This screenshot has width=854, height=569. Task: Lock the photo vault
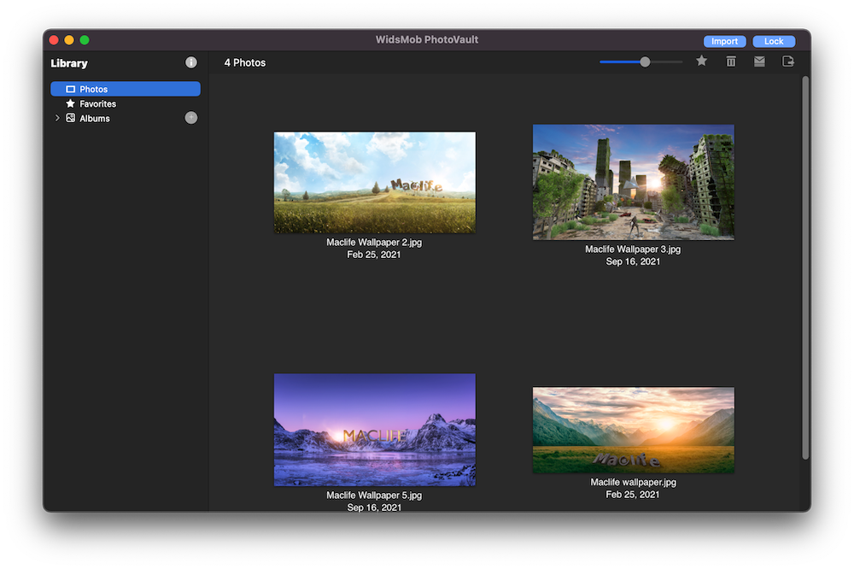pos(774,40)
